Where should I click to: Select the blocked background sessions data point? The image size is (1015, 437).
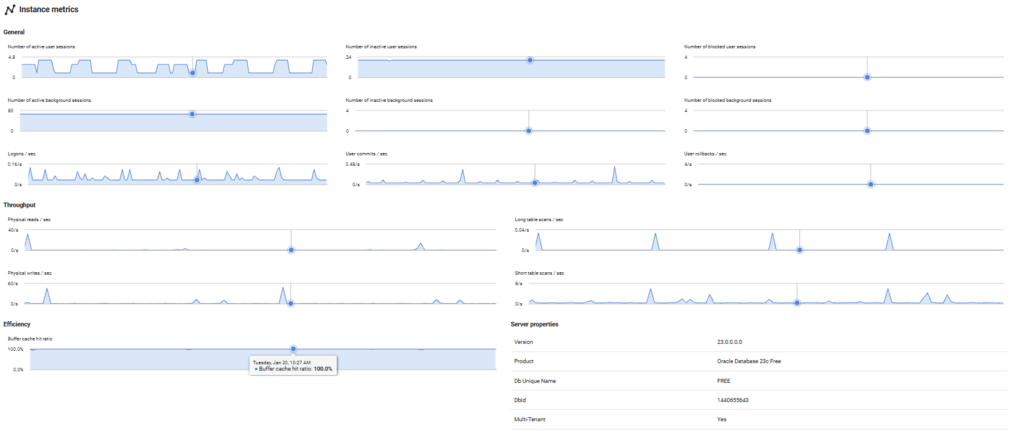click(867, 131)
